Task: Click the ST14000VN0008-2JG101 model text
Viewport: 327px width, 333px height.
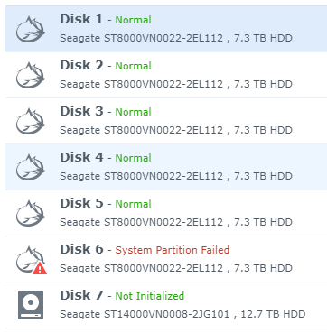Action: click(x=166, y=314)
